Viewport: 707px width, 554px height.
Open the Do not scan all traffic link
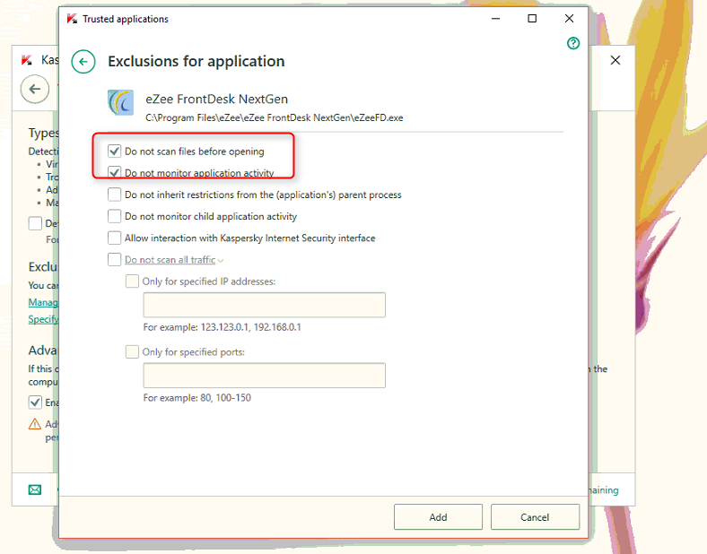170,260
